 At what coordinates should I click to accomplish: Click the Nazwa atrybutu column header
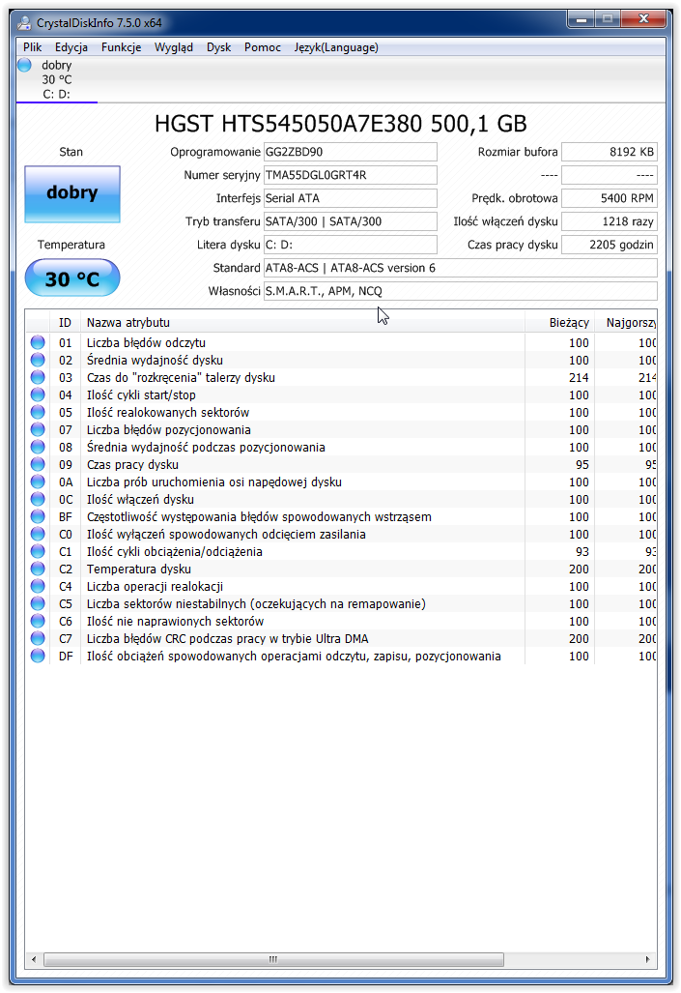pyautogui.click(x=302, y=322)
